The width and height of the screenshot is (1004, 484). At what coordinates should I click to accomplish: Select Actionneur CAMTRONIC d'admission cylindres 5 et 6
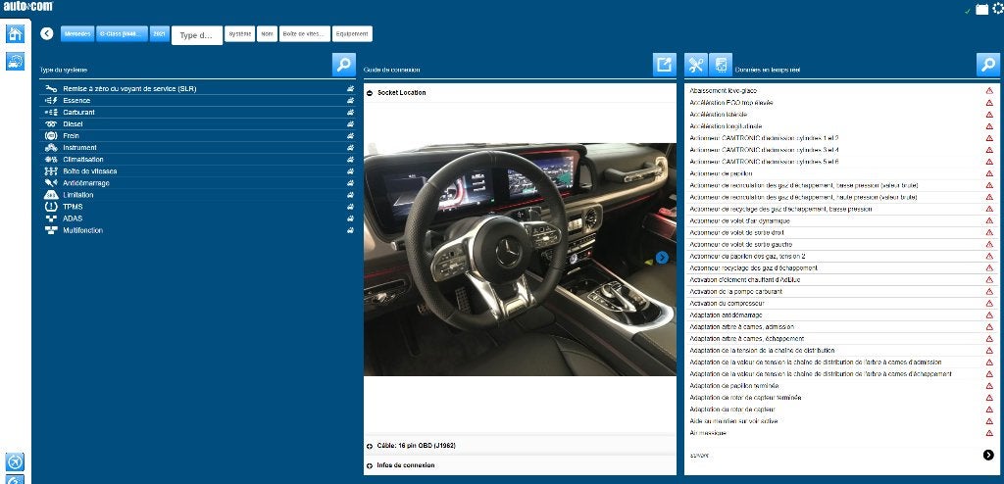tap(841, 162)
